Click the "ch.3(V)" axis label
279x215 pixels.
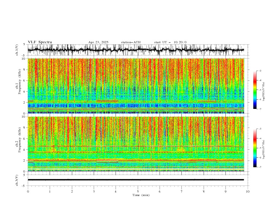pos(17,180)
